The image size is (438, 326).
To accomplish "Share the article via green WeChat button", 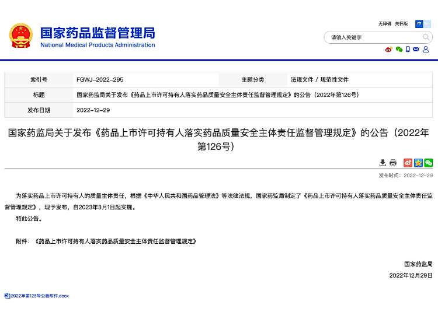I will click(x=429, y=163).
